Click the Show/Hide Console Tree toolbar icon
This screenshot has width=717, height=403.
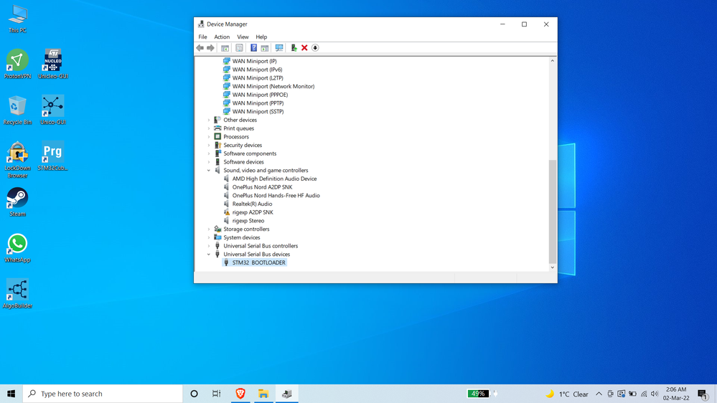point(225,48)
